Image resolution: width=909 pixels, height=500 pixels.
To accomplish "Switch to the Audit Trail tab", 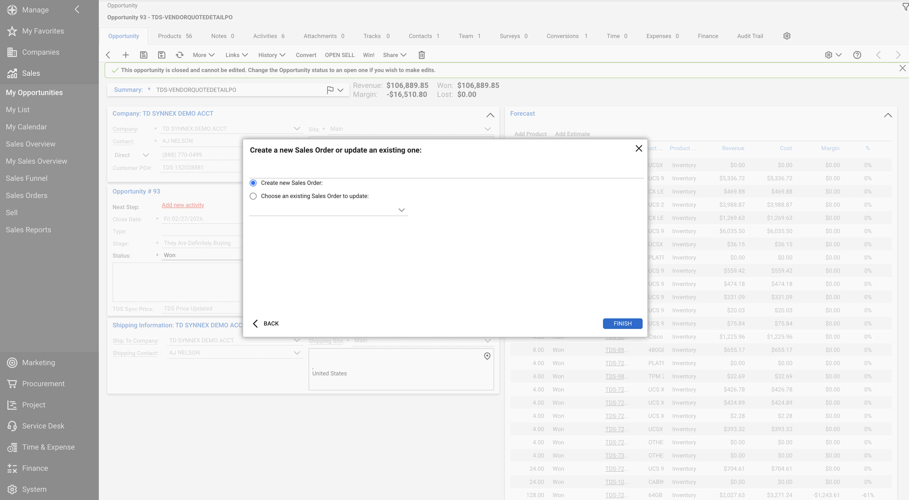I will pyautogui.click(x=750, y=36).
